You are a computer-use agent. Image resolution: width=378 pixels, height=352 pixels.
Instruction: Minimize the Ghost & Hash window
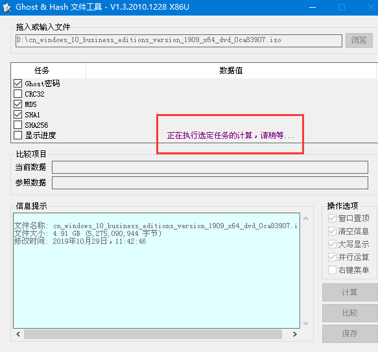pos(313,8)
